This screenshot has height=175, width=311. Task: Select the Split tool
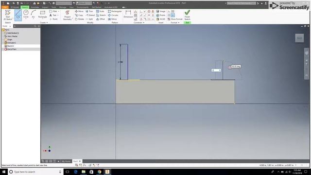point(89,19)
